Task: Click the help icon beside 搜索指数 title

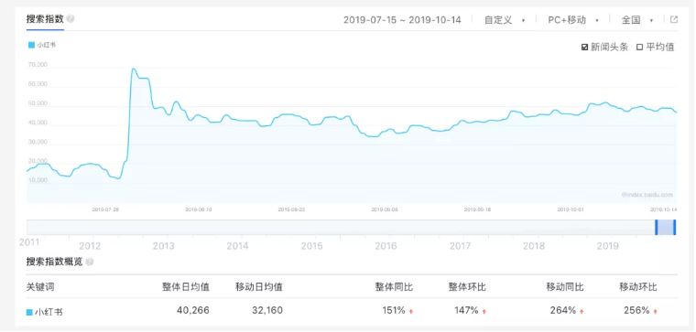Action: (71, 19)
